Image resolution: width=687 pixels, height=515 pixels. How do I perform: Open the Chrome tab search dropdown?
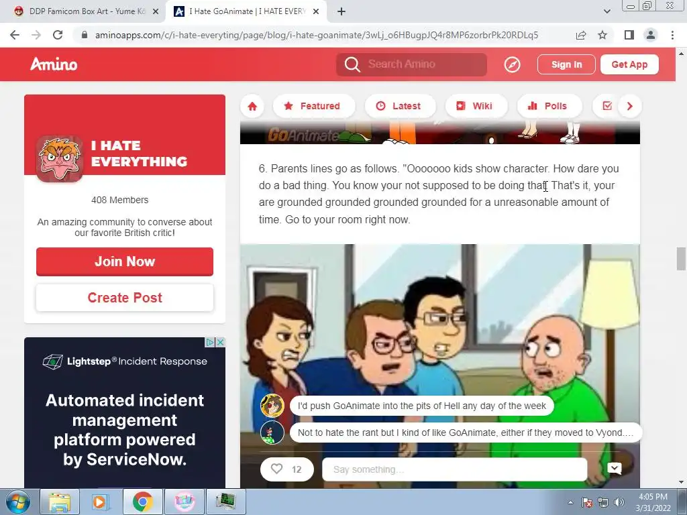pos(606,11)
